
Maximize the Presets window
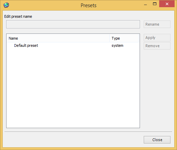pyautogui.click(x=155, y=4)
